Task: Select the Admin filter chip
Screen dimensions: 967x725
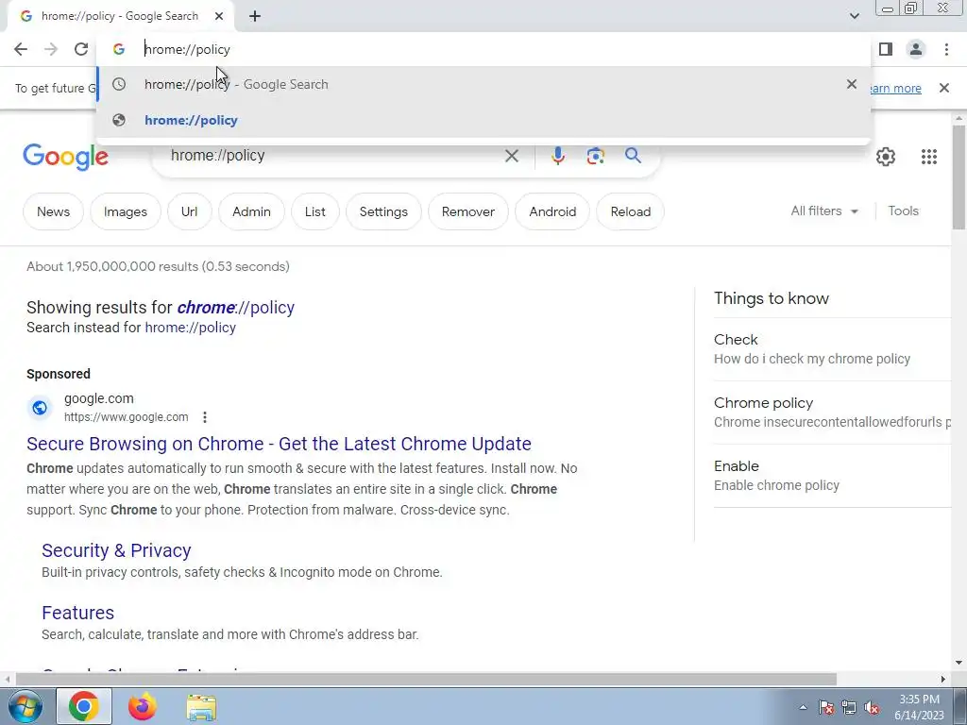Action: [251, 211]
